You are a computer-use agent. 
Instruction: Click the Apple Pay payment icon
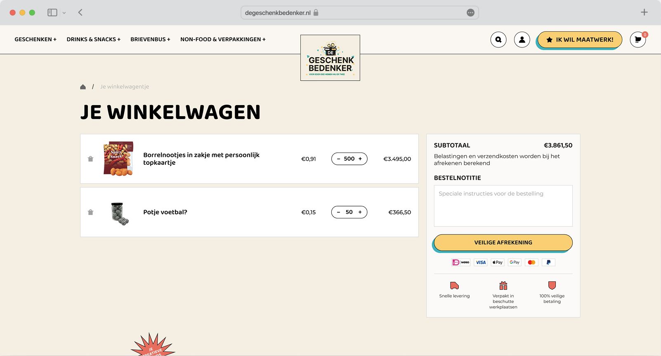click(498, 262)
